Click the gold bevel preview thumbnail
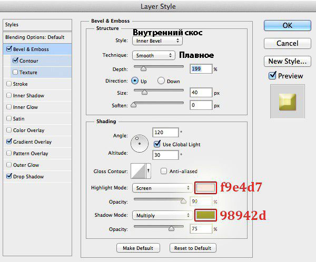The width and height of the screenshot is (316, 262). point(288,102)
